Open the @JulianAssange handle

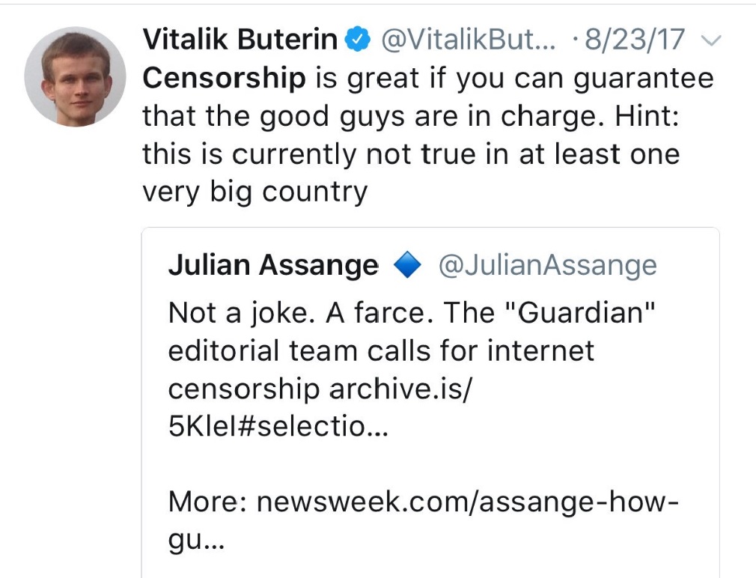pyautogui.click(x=546, y=265)
